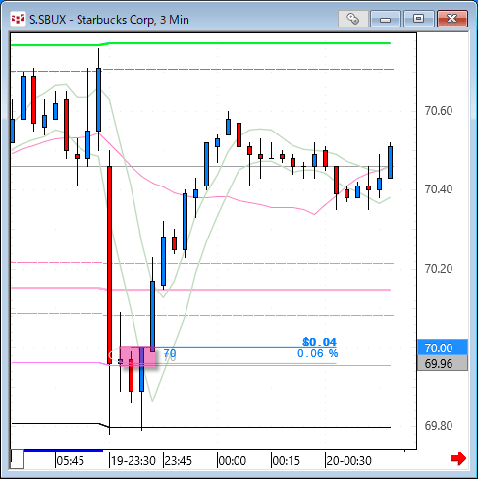Select the 69.80 price scale label
The width and height of the screenshot is (478, 479).
[439, 426]
